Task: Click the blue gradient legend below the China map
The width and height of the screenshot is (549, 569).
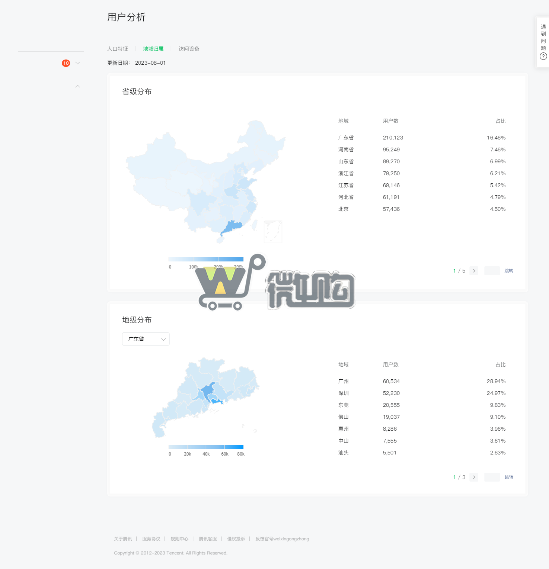Action: coord(206,259)
